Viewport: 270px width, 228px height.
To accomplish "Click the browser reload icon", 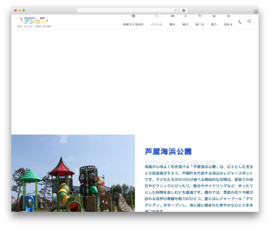I will (x=175, y=10).
